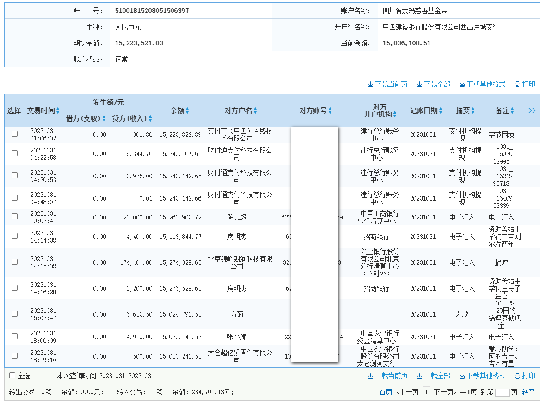Click account name 四川省索玛慈善基金会

(415, 11)
